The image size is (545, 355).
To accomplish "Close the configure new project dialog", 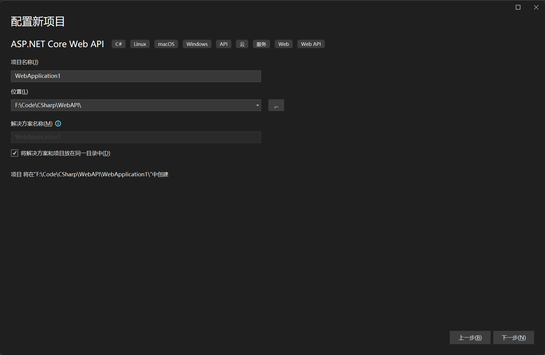I will 536,7.
